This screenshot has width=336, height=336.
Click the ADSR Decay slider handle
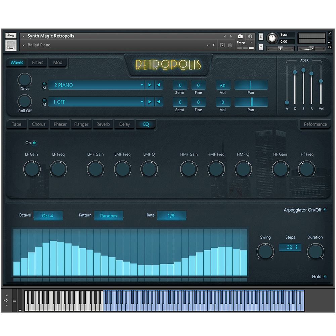coord(295,72)
